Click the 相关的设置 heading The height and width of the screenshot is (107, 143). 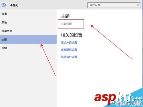coord(71,35)
